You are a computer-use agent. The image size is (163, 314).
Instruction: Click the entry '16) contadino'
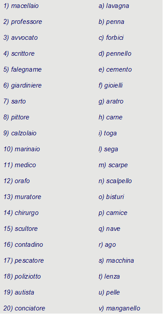point(23,245)
